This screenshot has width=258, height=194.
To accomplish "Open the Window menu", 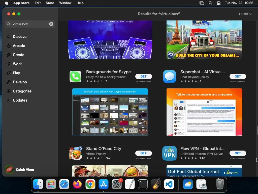I will (x=65, y=3).
